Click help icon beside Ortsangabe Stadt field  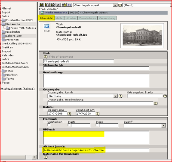[x=165, y=96]
